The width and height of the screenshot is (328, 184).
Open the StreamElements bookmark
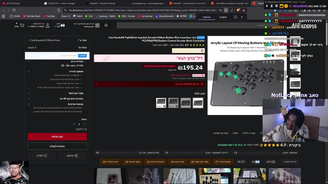point(164,16)
